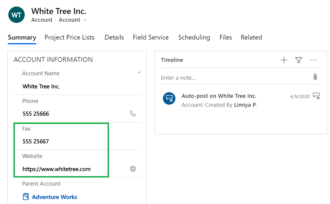Click the White Tree Inc. page header title
Screen dimensions: 330x204
point(59,11)
